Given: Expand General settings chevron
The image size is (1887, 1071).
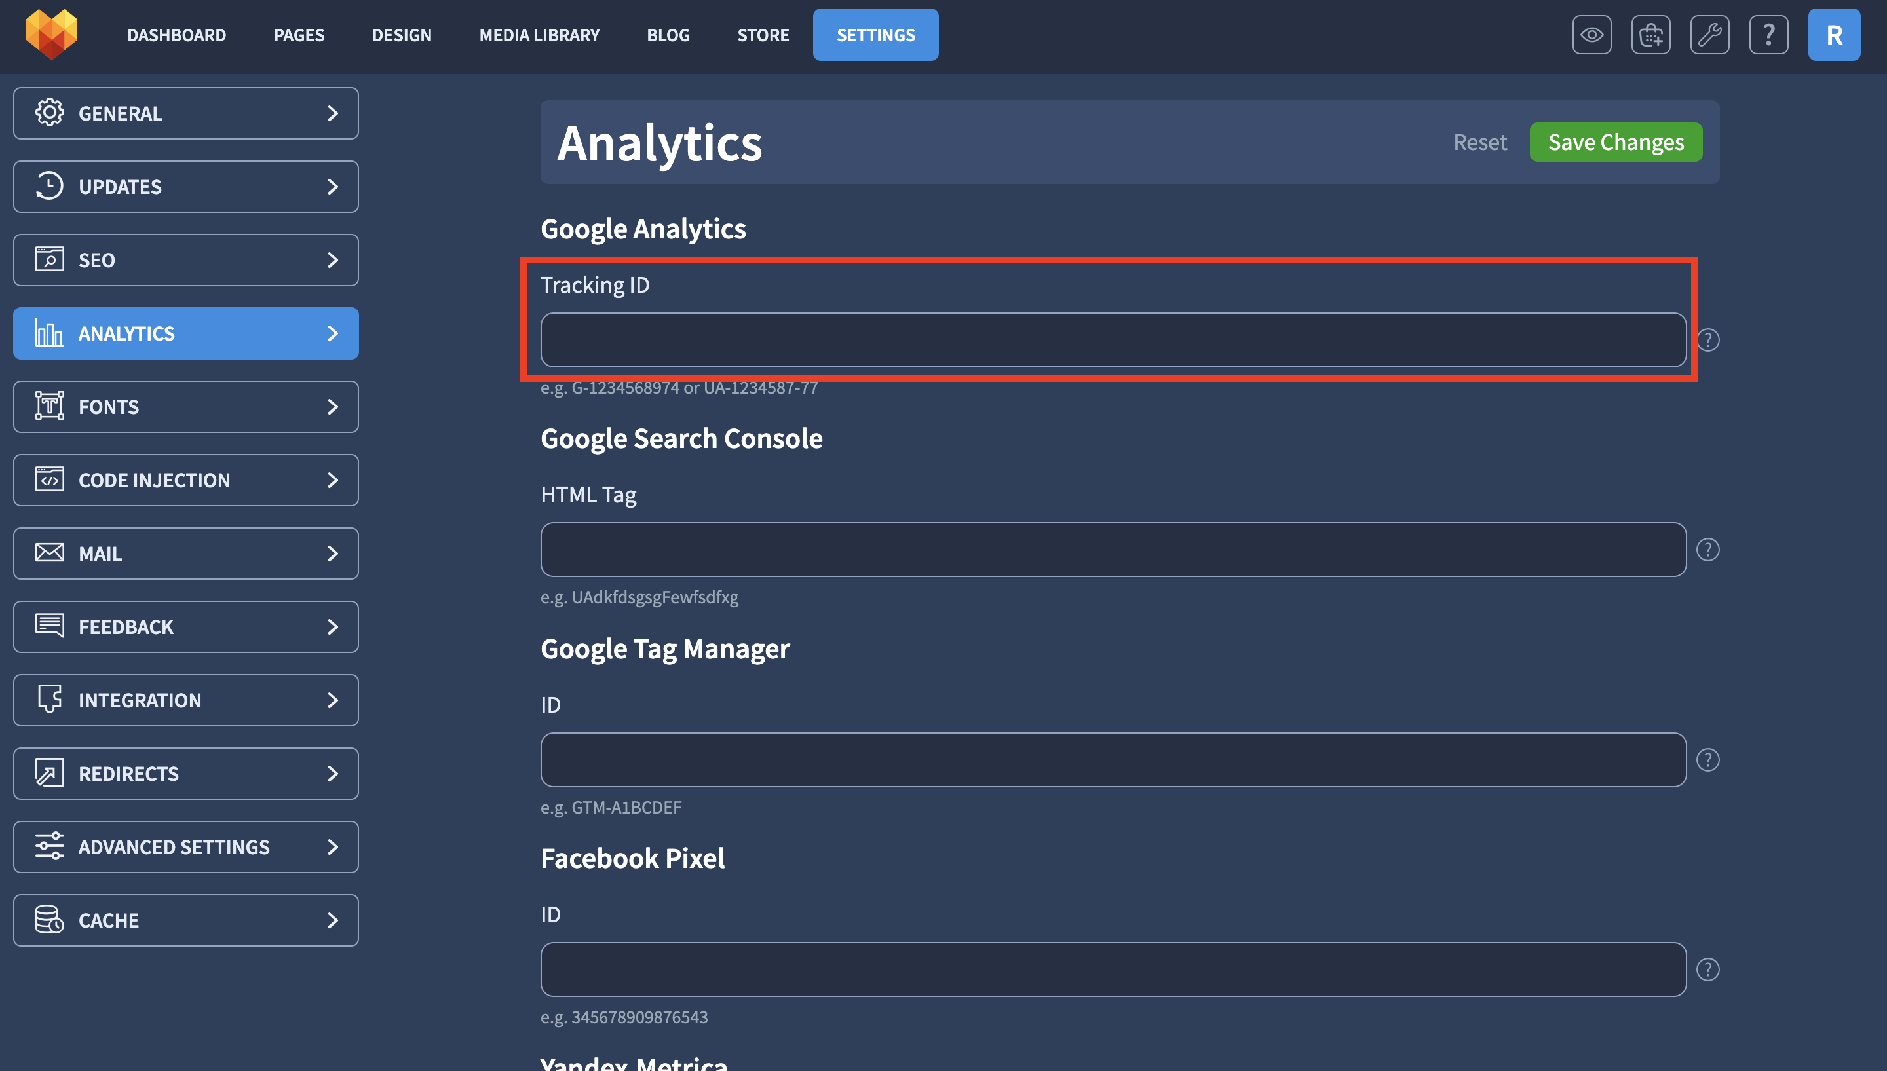Looking at the screenshot, I should pos(333,113).
